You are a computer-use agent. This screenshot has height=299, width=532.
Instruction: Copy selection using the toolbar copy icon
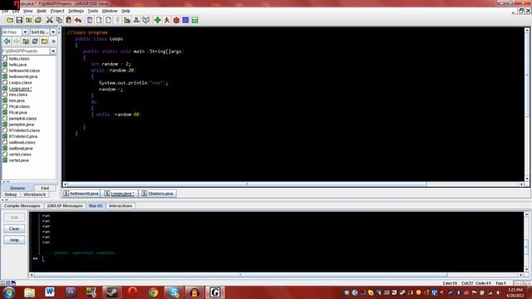pos(59,20)
